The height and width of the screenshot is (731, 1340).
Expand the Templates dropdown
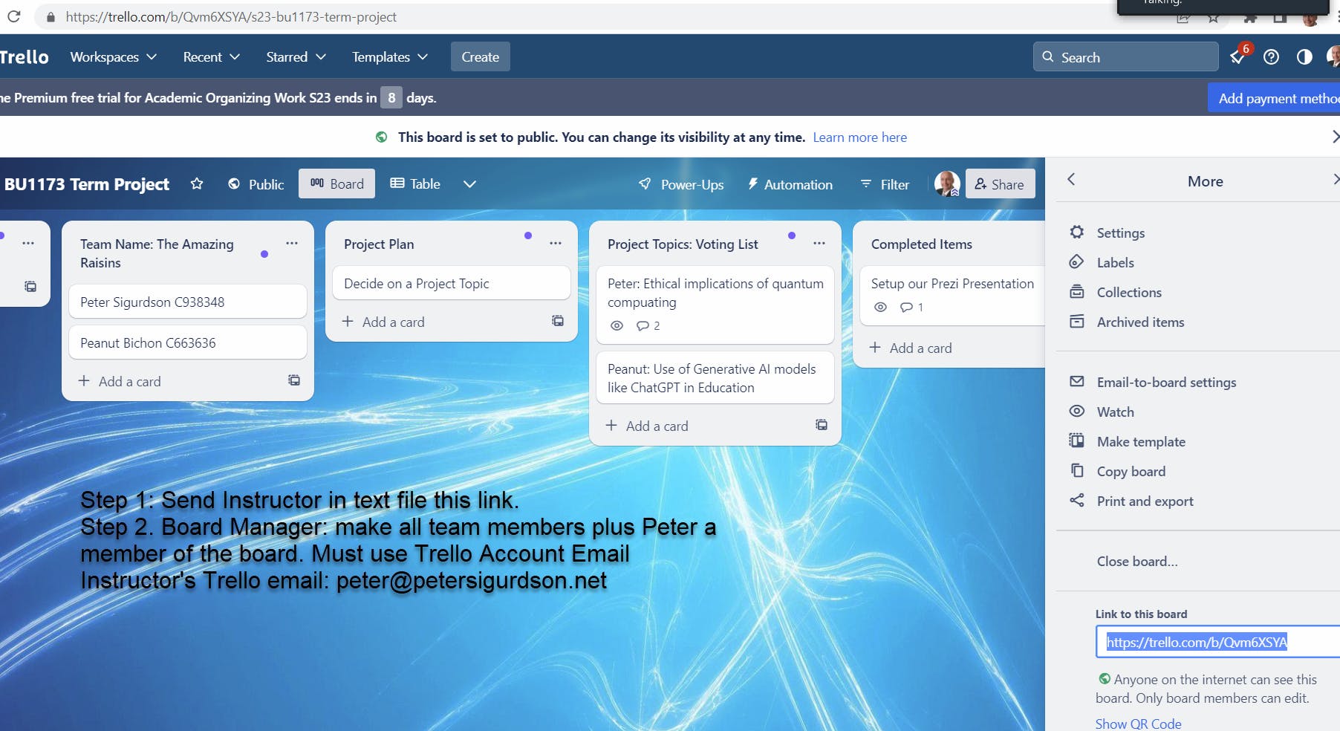click(390, 57)
